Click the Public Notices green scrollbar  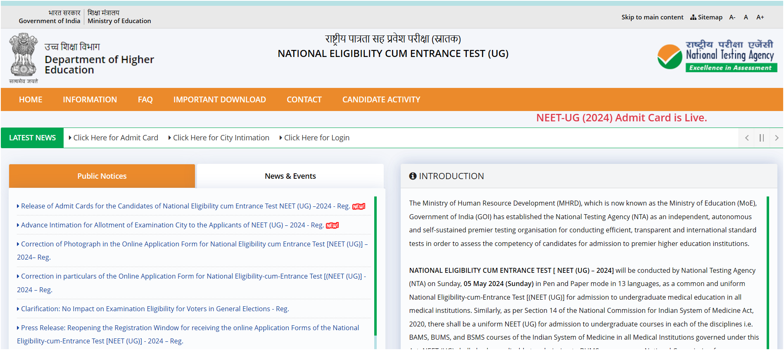[375, 266]
